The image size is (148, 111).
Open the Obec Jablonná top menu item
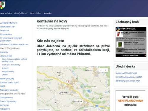[x=21, y=13]
